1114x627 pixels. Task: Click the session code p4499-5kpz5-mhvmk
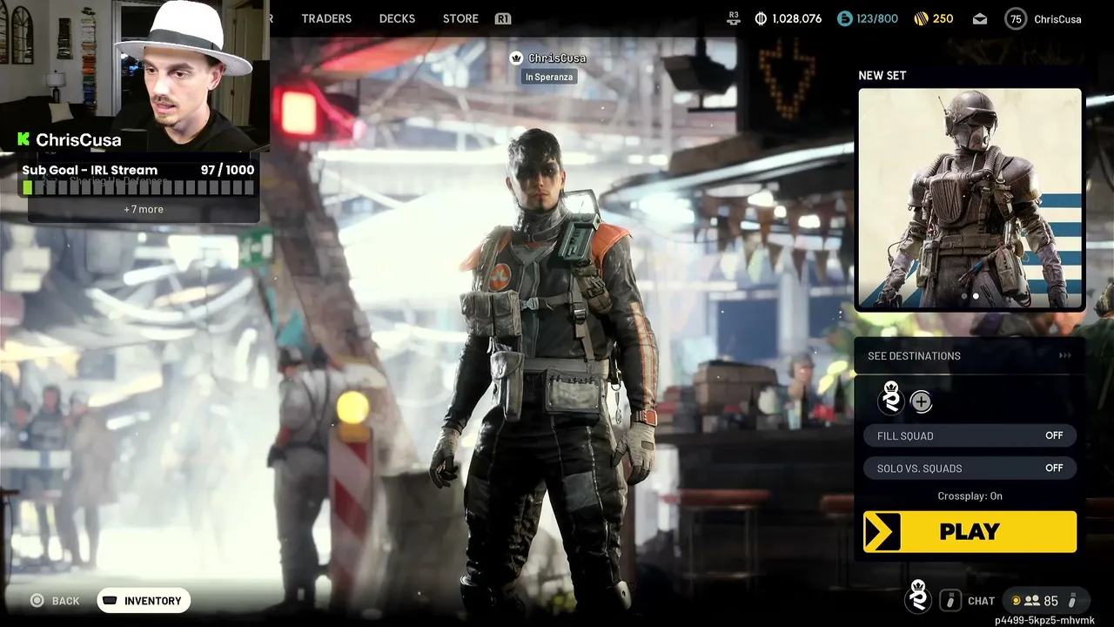point(1044,620)
